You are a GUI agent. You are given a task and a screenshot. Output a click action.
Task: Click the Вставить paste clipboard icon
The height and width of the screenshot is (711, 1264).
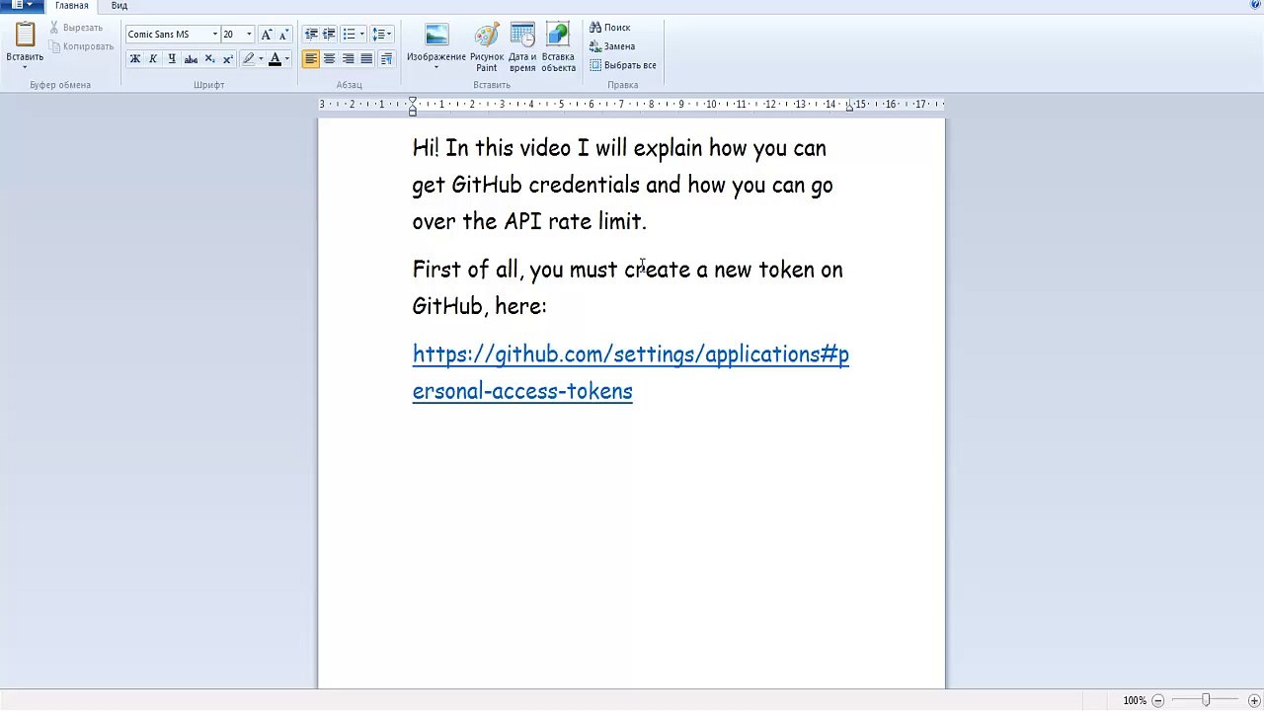(25, 35)
